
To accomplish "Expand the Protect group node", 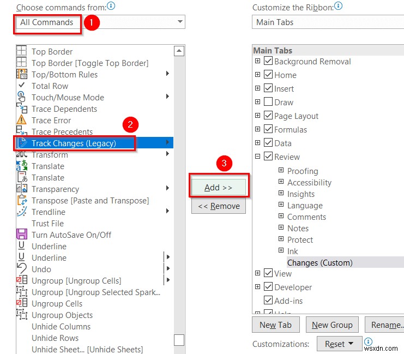I will pyautogui.click(x=281, y=239).
